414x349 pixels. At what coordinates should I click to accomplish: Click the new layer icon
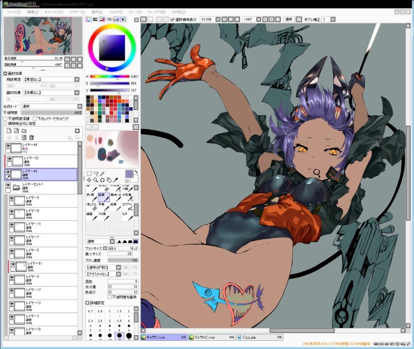point(9,130)
